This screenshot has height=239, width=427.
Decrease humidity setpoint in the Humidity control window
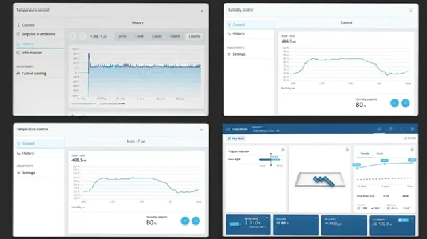(x=394, y=103)
